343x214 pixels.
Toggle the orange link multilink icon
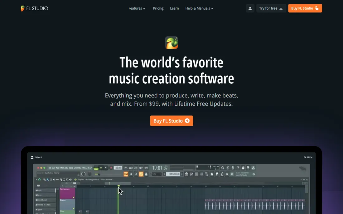(141, 174)
